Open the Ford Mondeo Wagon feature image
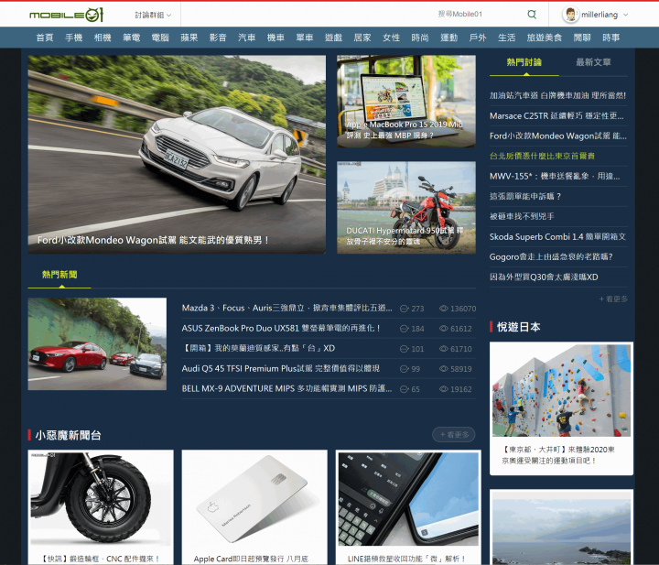The height and width of the screenshot is (565, 659). point(177,154)
